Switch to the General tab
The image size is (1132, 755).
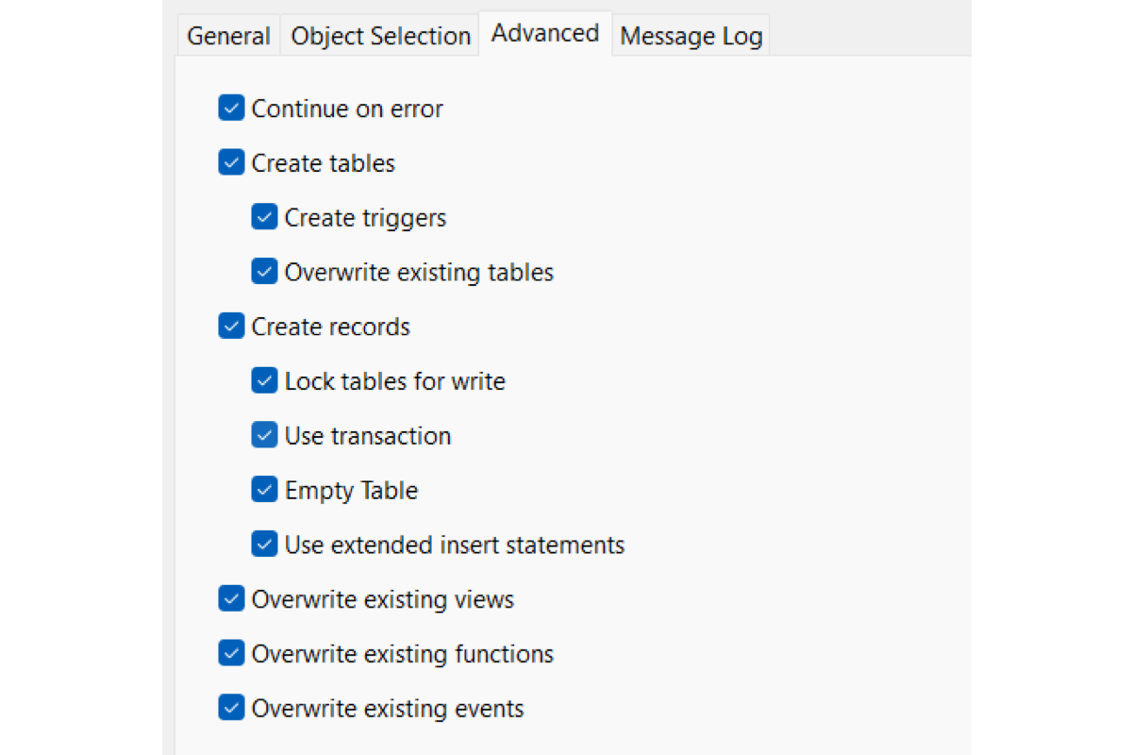229,37
